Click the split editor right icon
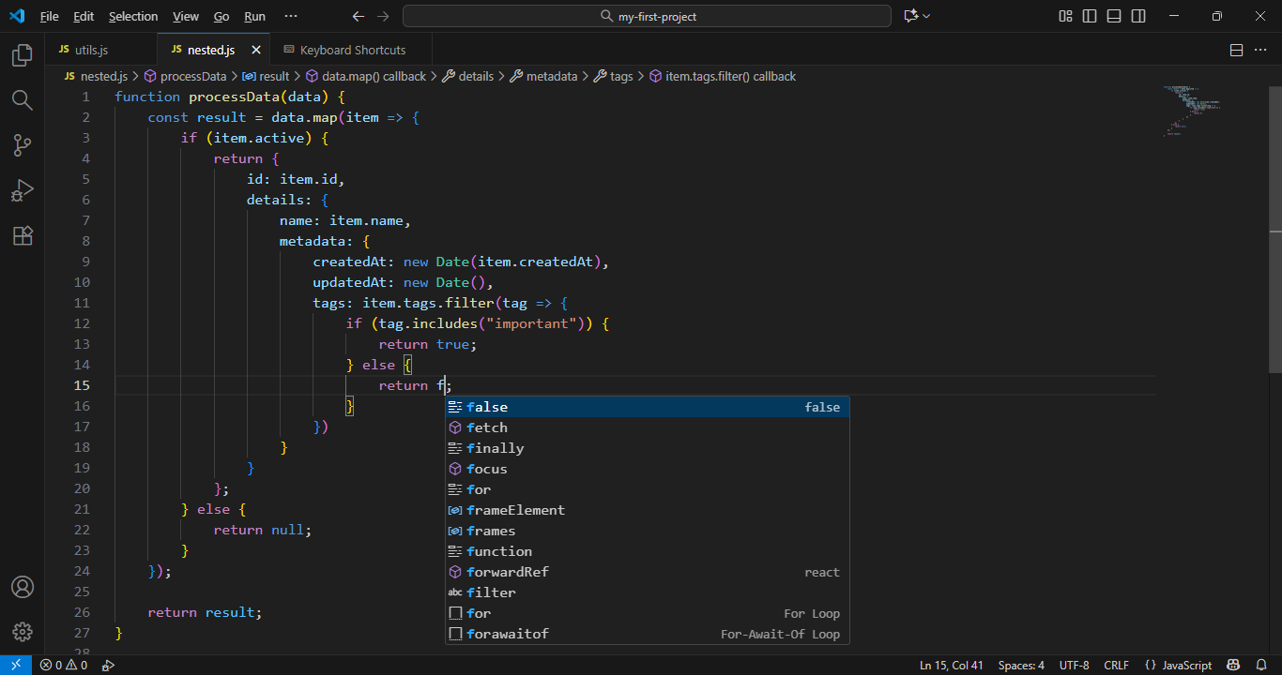This screenshot has width=1282, height=675. pyautogui.click(x=1236, y=50)
